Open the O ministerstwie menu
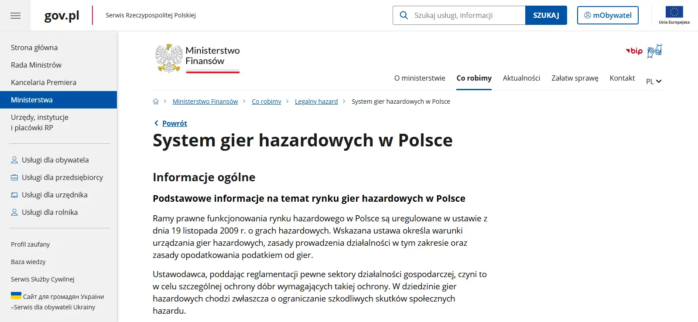The height and width of the screenshot is (322, 698). (420, 78)
